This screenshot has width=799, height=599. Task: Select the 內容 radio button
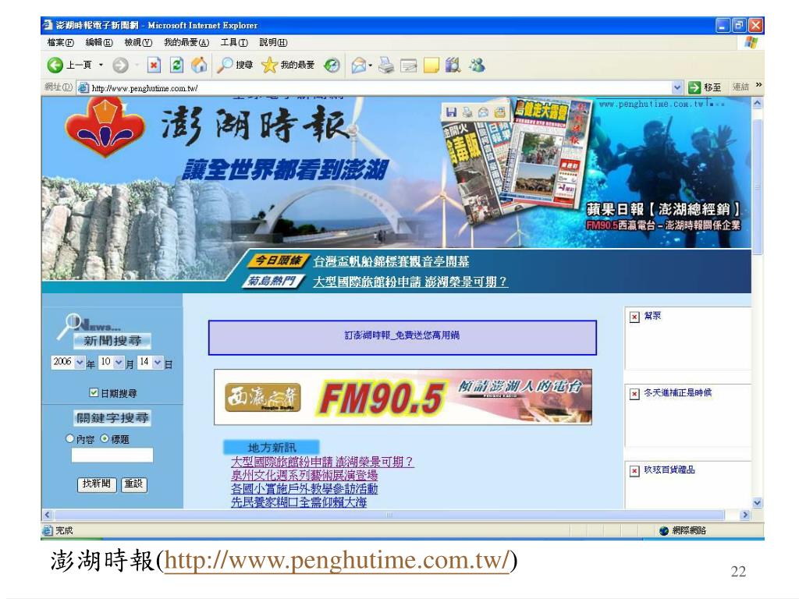69,438
